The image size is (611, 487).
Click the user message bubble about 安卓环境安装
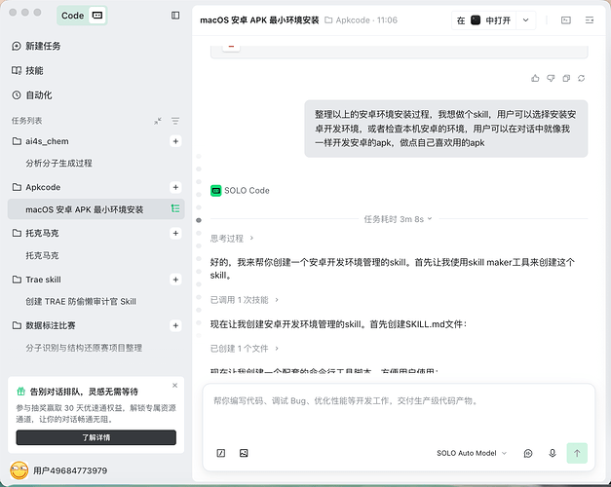[x=445, y=129]
